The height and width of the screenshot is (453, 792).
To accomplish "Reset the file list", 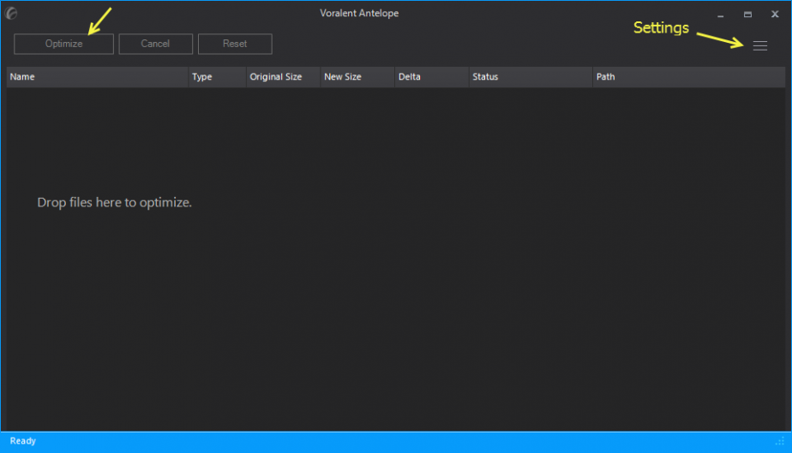I will [x=235, y=44].
